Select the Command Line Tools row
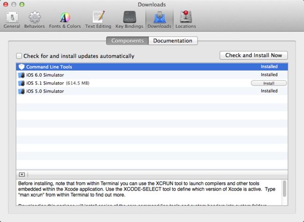 (x=152, y=67)
